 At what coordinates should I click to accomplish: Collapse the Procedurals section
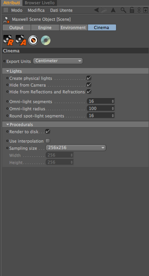click(x=8, y=124)
